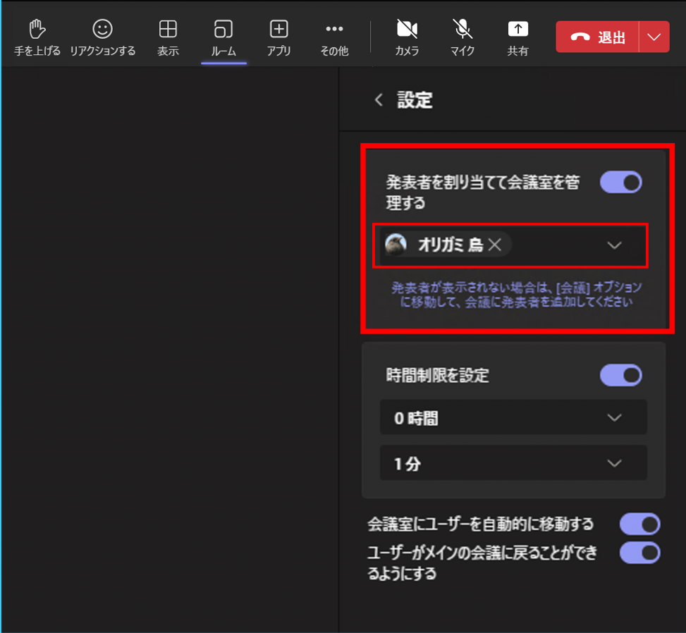
Task: Expand the presenter selection dropdown
Action: click(x=614, y=245)
